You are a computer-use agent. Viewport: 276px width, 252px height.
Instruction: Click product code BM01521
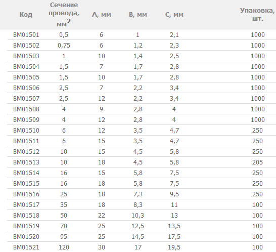(26, 247)
